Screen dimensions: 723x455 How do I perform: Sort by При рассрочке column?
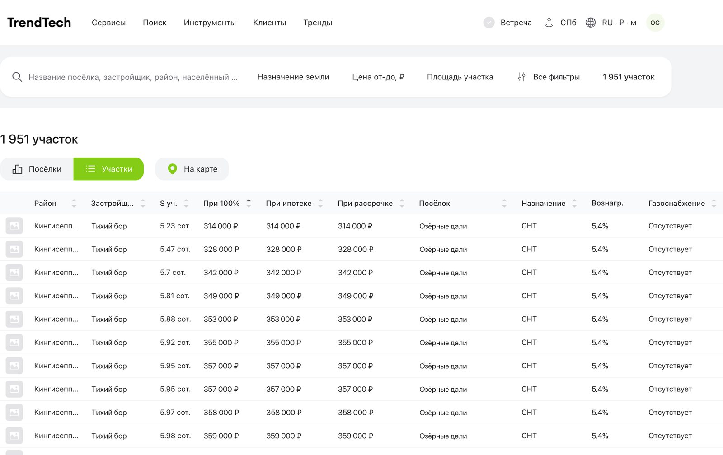pos(402,203)
